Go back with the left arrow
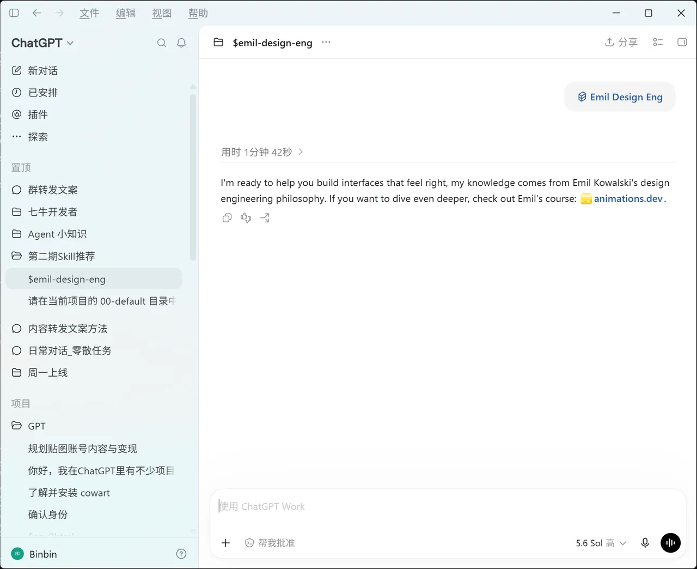Image resolution: width=697 pixels, height=569 pixels. 36,13
